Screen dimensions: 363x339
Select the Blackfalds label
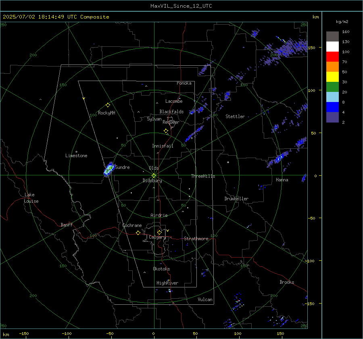(171, 112)
